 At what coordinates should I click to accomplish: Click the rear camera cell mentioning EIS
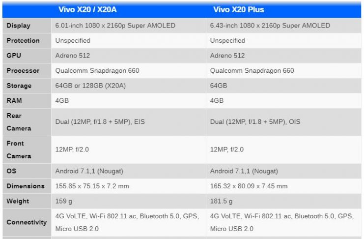click(x=100, y=122)
